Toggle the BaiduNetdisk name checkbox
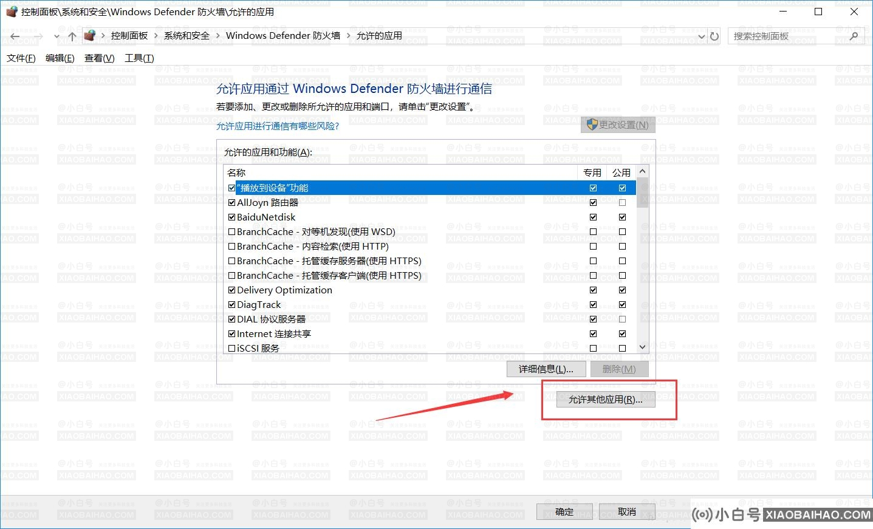 pyautogui.click(x=231, y=217)
